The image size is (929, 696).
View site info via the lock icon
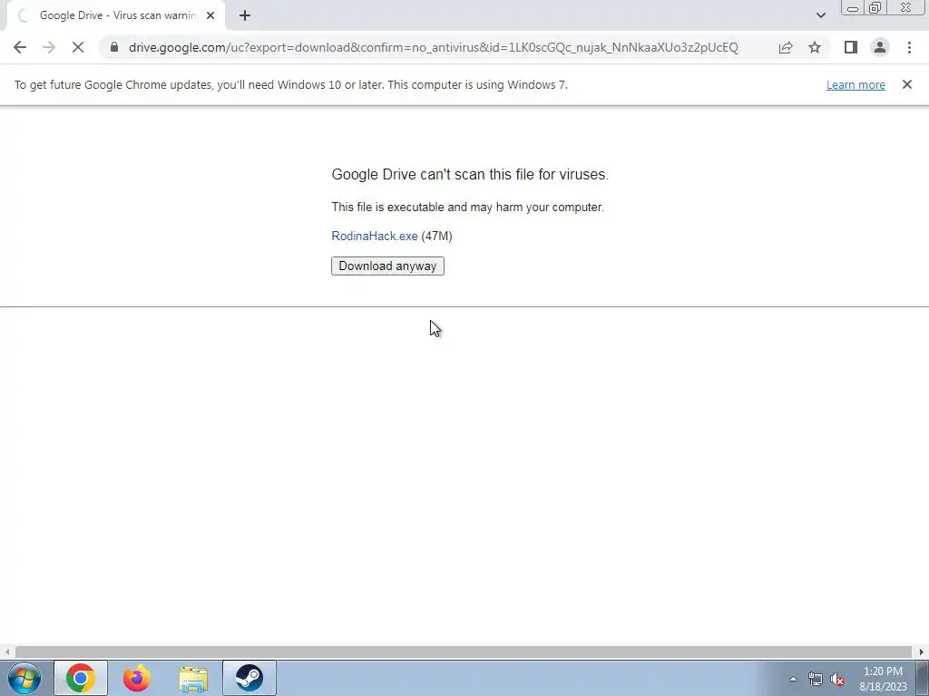pyautogui.click(x=114, y=47)
